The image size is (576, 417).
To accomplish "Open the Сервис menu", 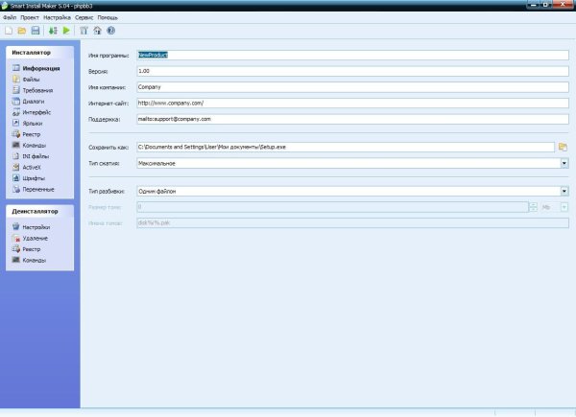I will (x=84, y=17).
